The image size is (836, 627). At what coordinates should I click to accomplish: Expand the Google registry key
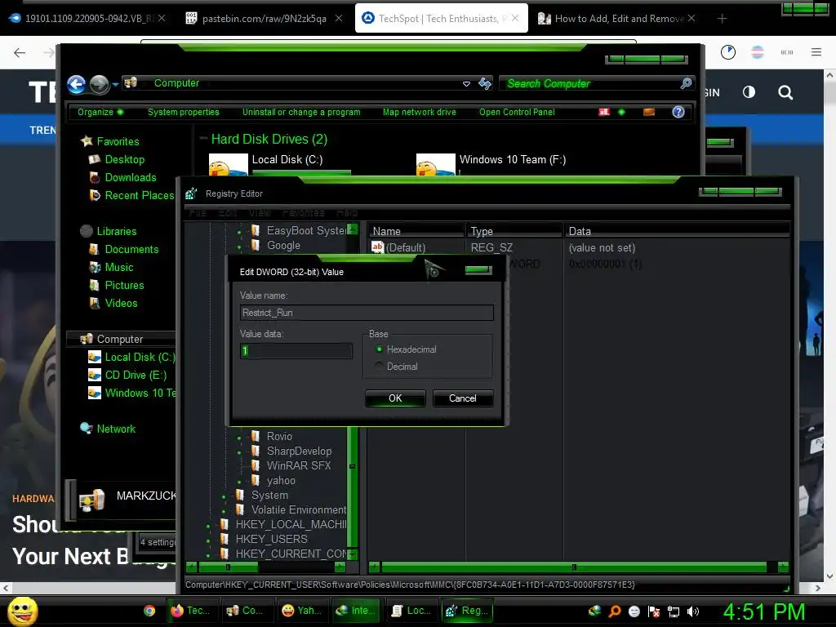239,247
